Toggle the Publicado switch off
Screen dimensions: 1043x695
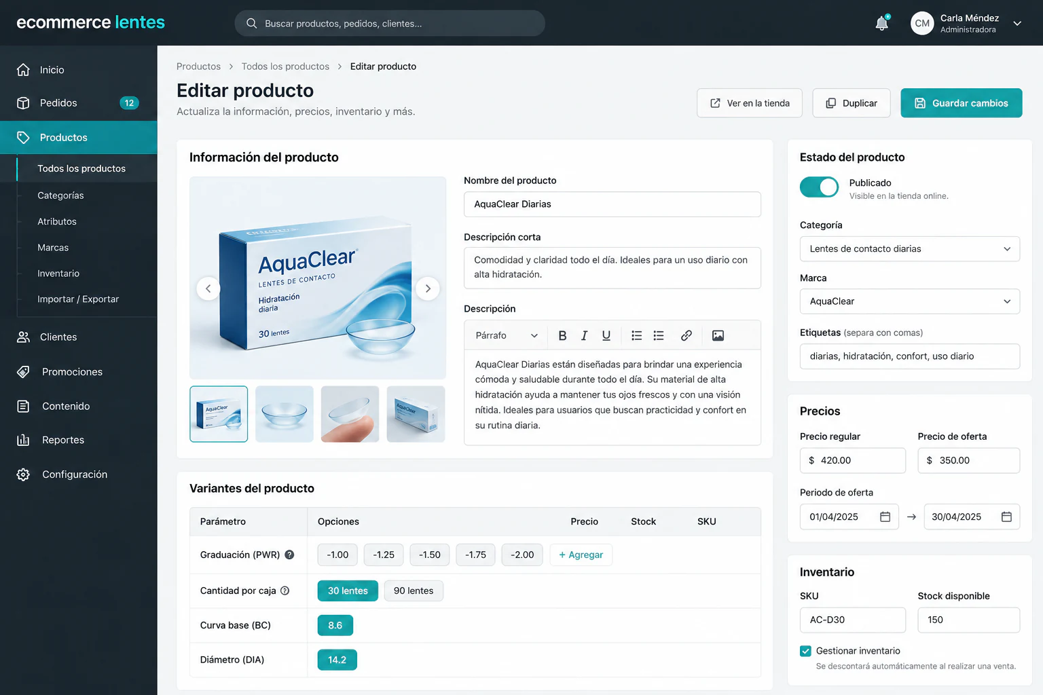tap(820, 187)
